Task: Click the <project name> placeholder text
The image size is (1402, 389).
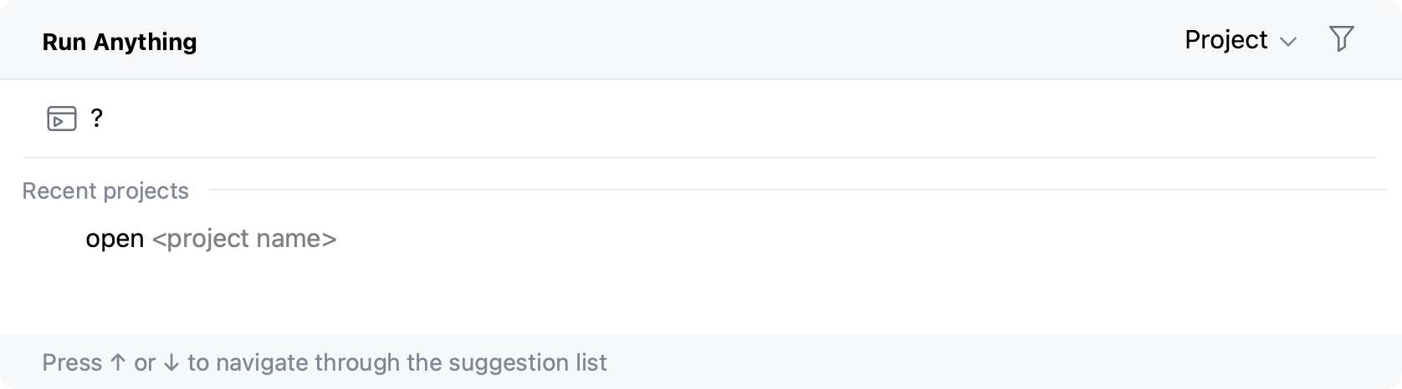Action: tap(244, 240)
